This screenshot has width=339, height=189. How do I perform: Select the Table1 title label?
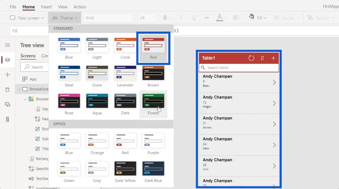[x=208, y=58]
